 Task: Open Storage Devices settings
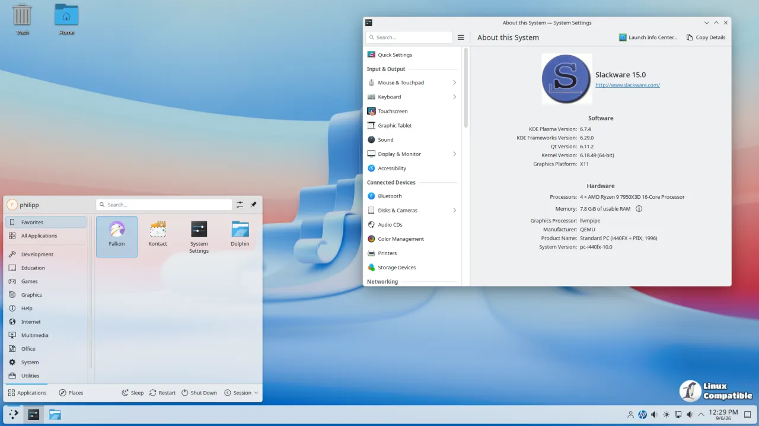click(412, 267)
